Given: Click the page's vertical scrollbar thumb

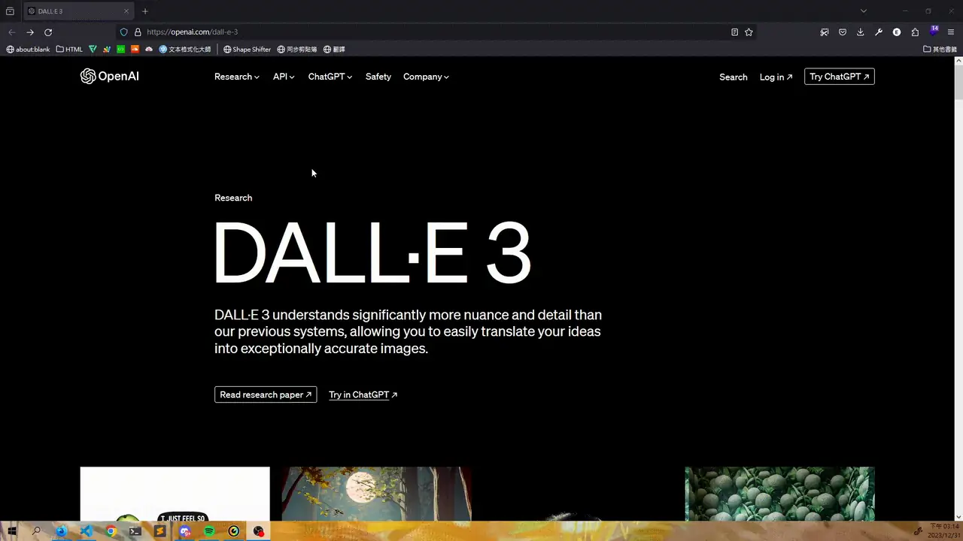Looking at the screenshot, I should [958, 82].
